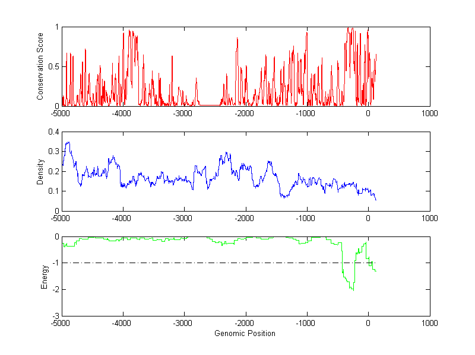Select the green energy curve's deepest dip near -2

tap(353, 289)
